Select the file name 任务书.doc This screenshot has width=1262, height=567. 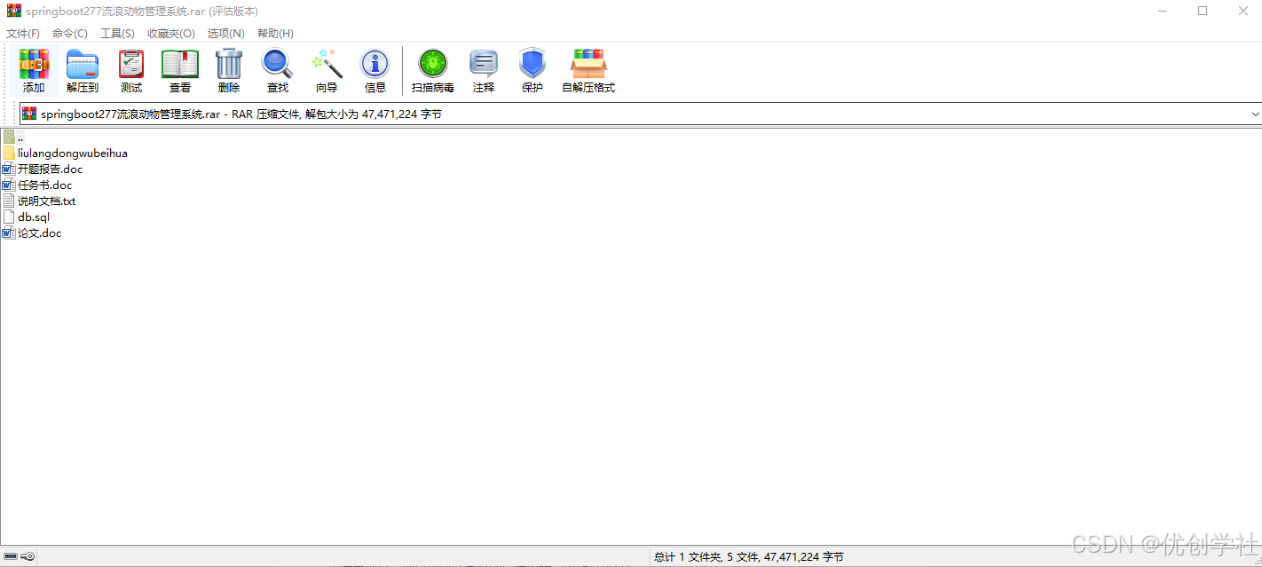[45, 185]
